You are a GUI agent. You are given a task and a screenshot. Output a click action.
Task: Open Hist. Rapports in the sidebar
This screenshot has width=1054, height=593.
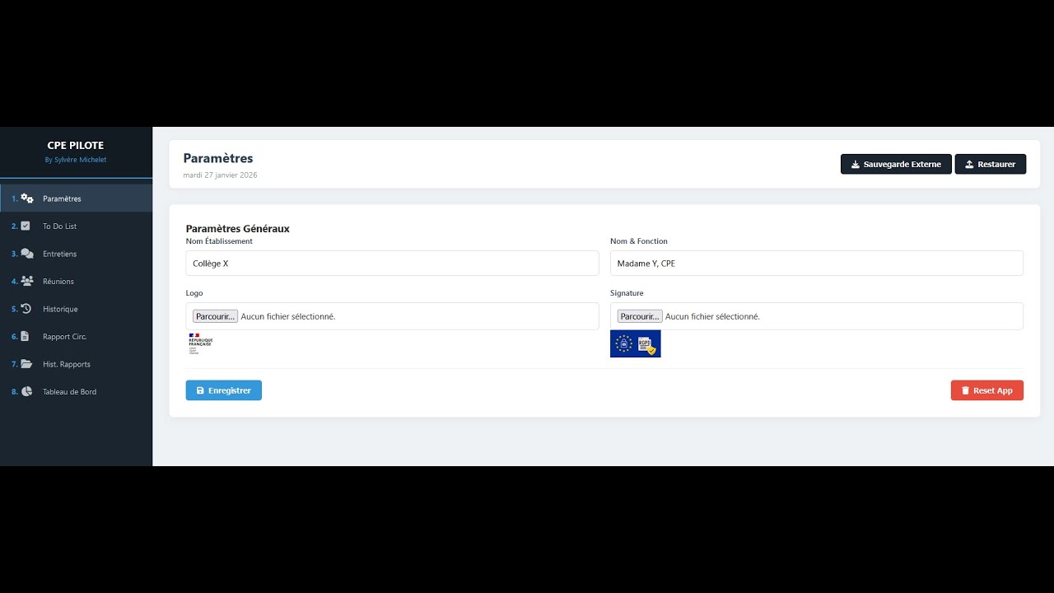pos(76,364)
